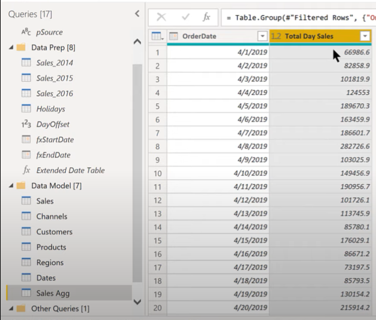The width and height of the screenshot is (376, 320).
Task: Click the table icon next to Products
Action: [26, 247]
